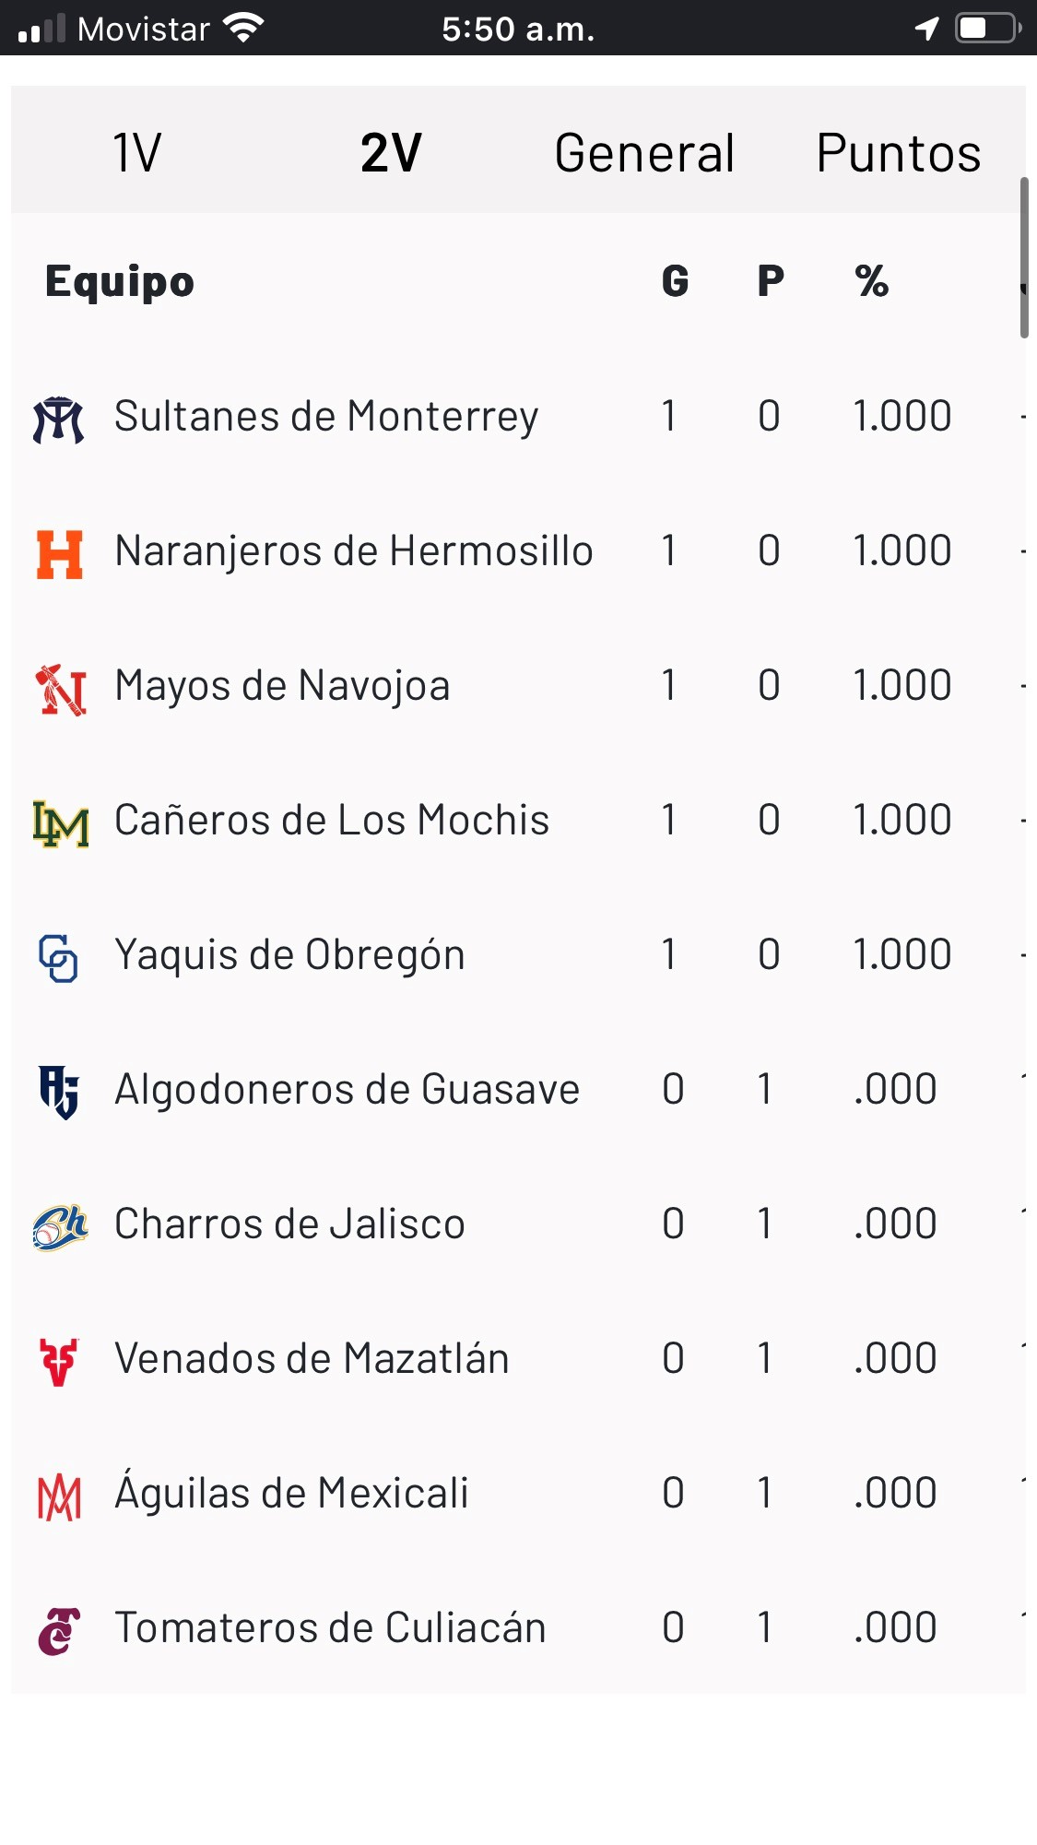The width and height of the screenshot is (1037, 1845).
Task: Tap the Sultanes de Monterrey team logo
Action: (59, 419)
